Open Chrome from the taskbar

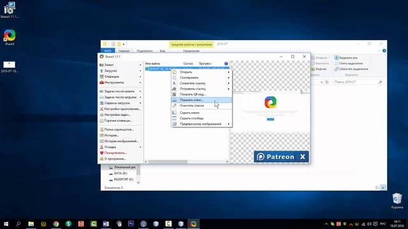pyautogui.click(x=56, y=224)
